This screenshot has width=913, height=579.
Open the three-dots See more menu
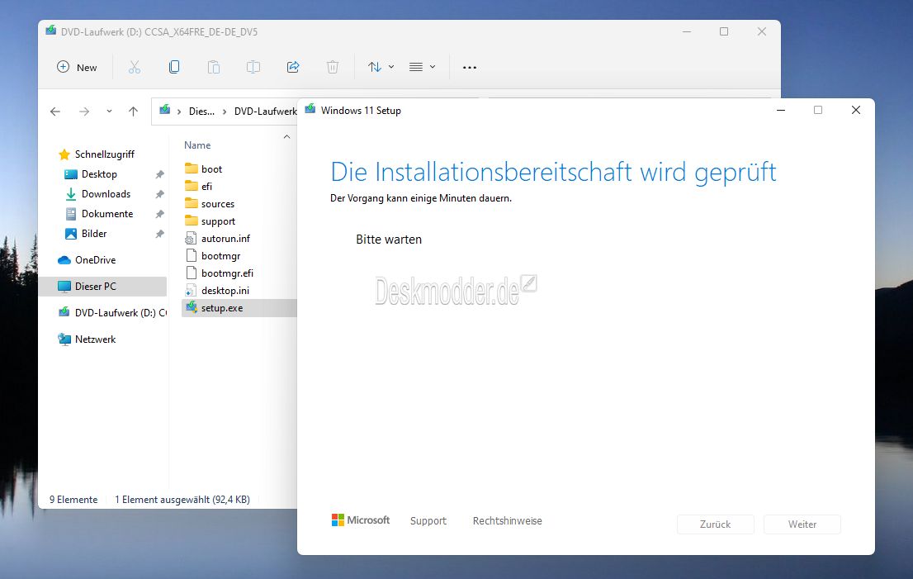pyautogui.click(x=470, y=68)
